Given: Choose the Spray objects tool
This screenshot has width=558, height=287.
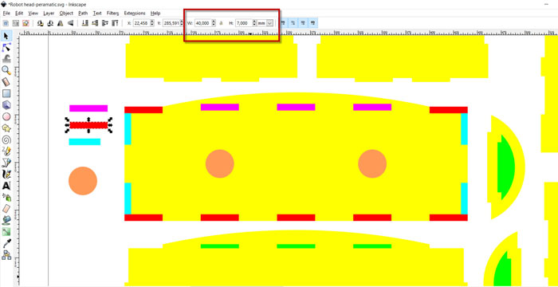Looking at the screenshot, I should tap(6, 197).
